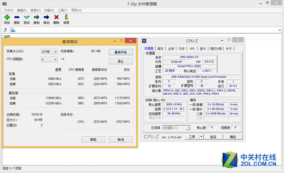284x173 pixels.
Task: Click the CPU-Z OK (确定) button
Action: point(233,137)
